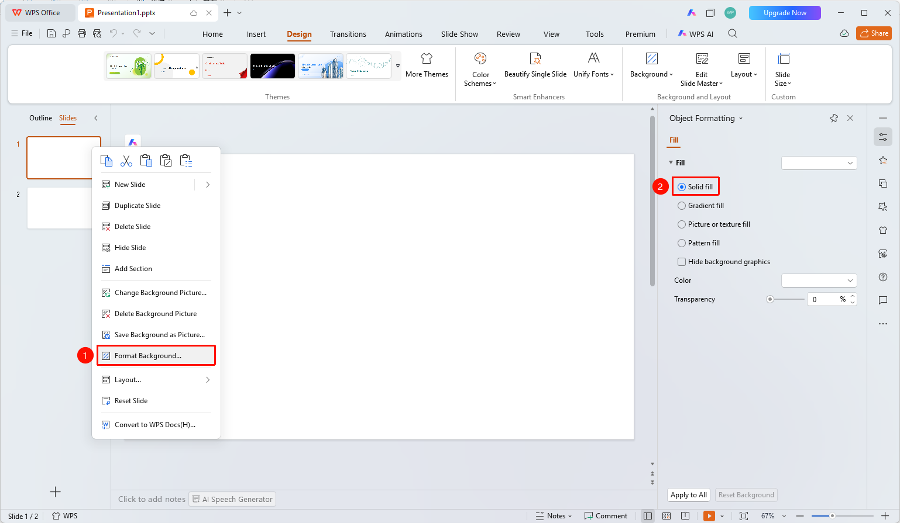Choose Format Background from context menu
Viewport: 900px width, 523px height.
[x=156, y=356]
